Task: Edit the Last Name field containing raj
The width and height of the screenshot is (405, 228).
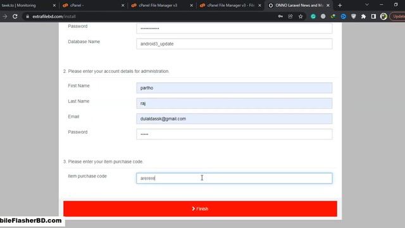Action: tap(234, 103)
